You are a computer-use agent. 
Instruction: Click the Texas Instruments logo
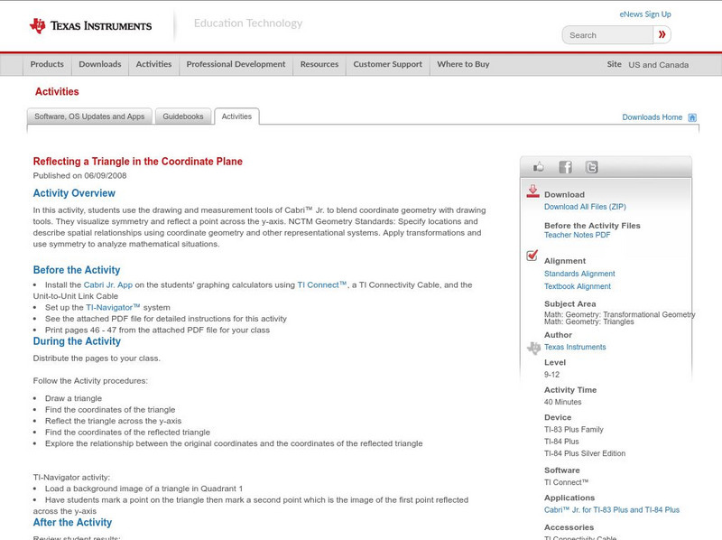(x=91, y=26)
